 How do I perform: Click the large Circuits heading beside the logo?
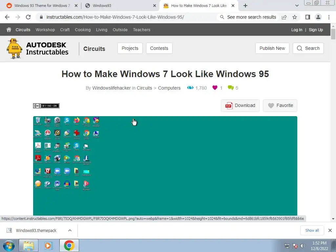(x=94, y=49)
